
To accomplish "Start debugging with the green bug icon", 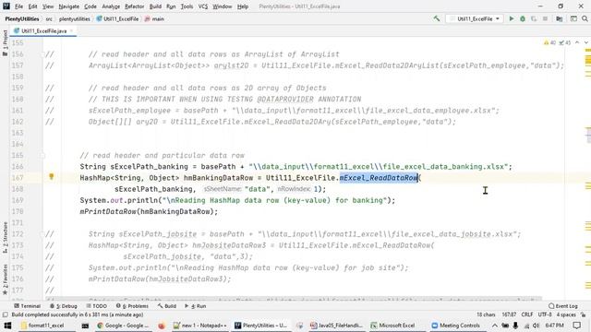I will click(523, 18).
